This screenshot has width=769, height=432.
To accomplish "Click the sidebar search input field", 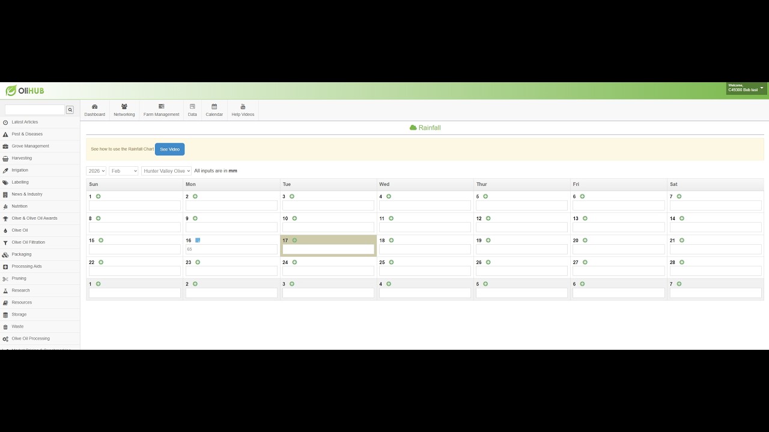I will pyautogui.click(x=35, y=110).
